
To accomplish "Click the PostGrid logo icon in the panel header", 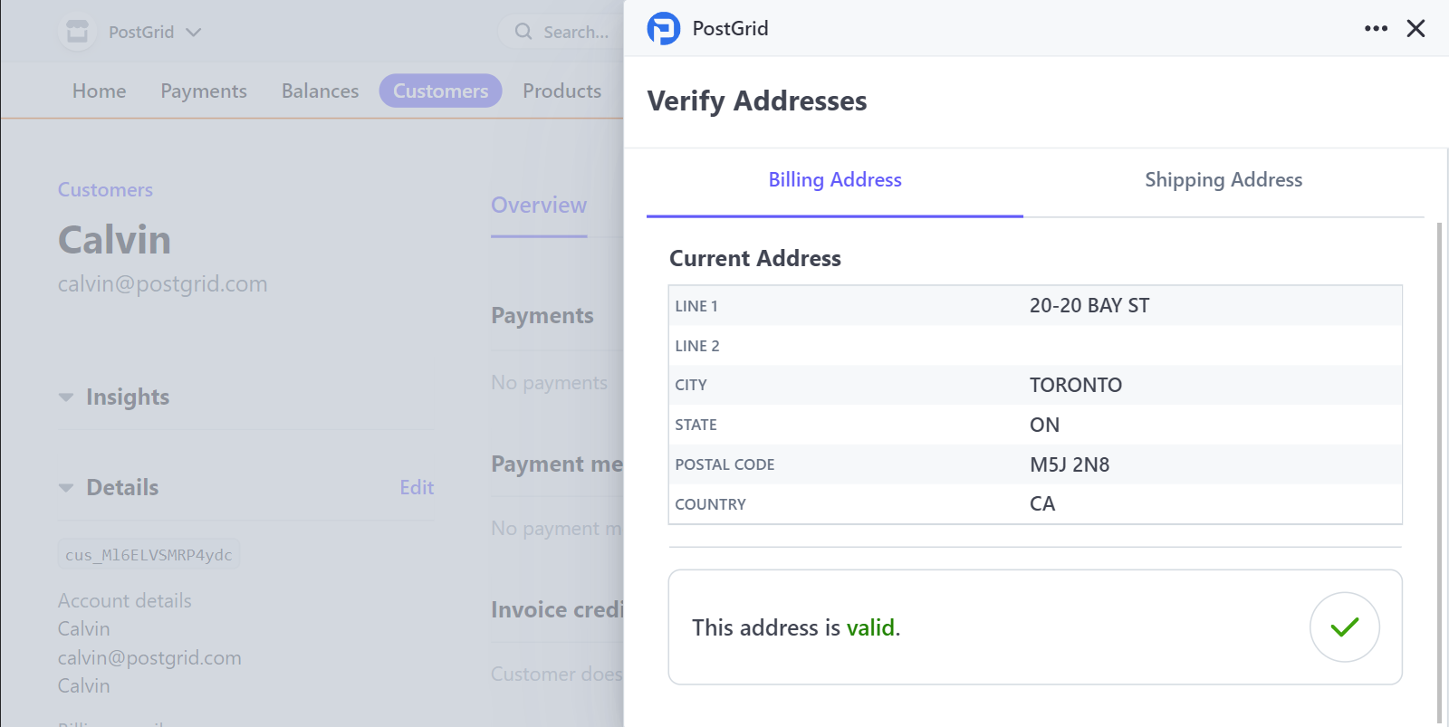I will click(x=662, y=28).
